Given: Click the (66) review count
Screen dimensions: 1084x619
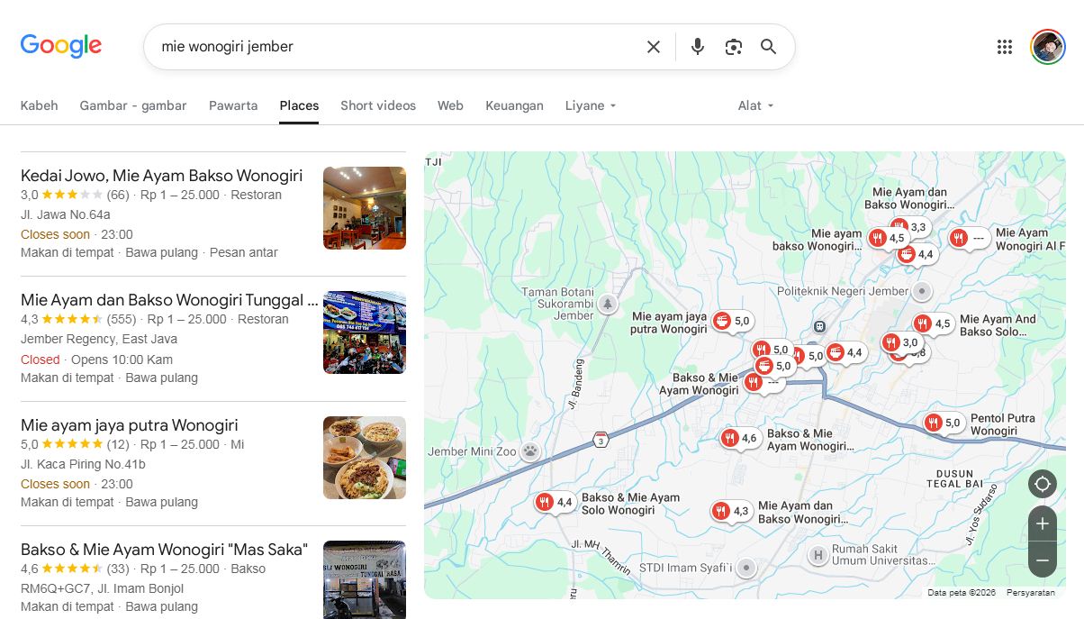Looking at the screenshot, I should click(x=118, y=195).
